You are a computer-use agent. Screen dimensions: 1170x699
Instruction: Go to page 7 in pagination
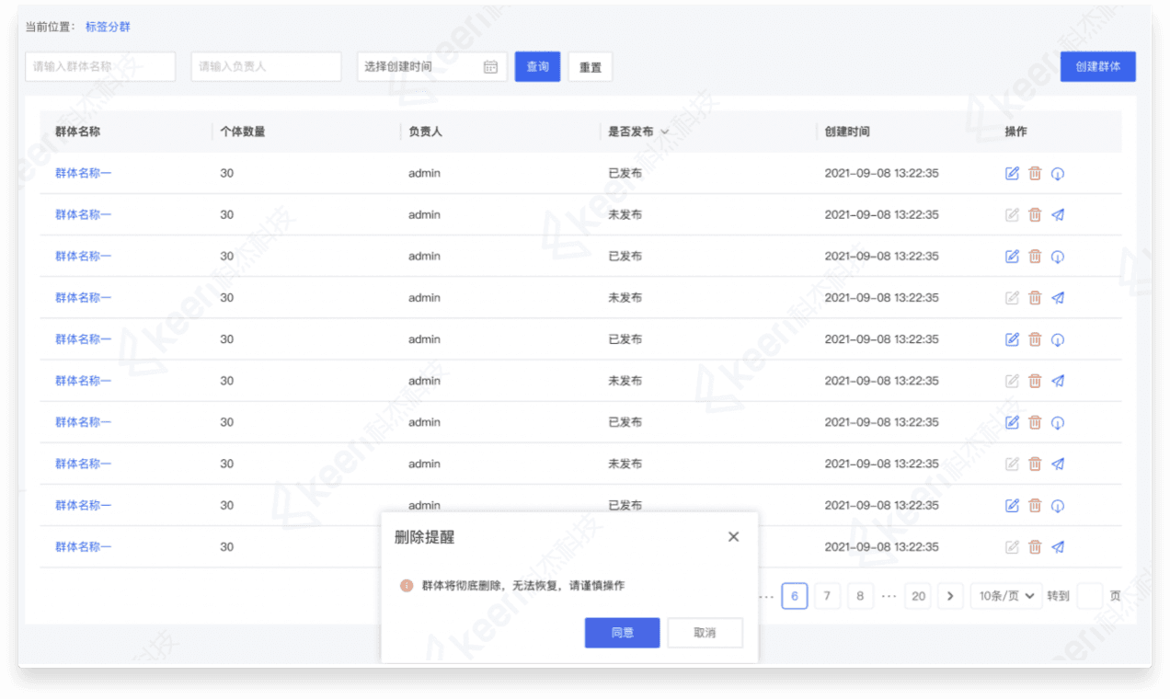pos(827,596)
